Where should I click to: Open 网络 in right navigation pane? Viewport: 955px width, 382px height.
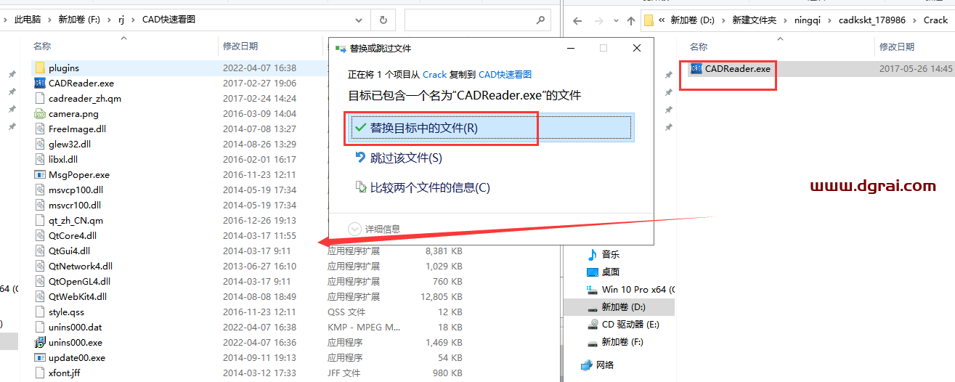pos(606,365)
